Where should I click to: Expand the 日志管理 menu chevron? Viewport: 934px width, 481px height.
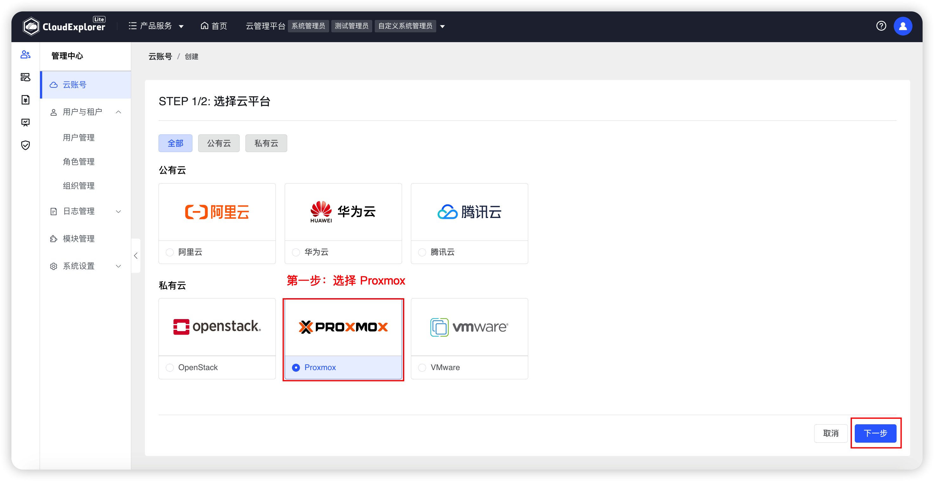[118, 212]
